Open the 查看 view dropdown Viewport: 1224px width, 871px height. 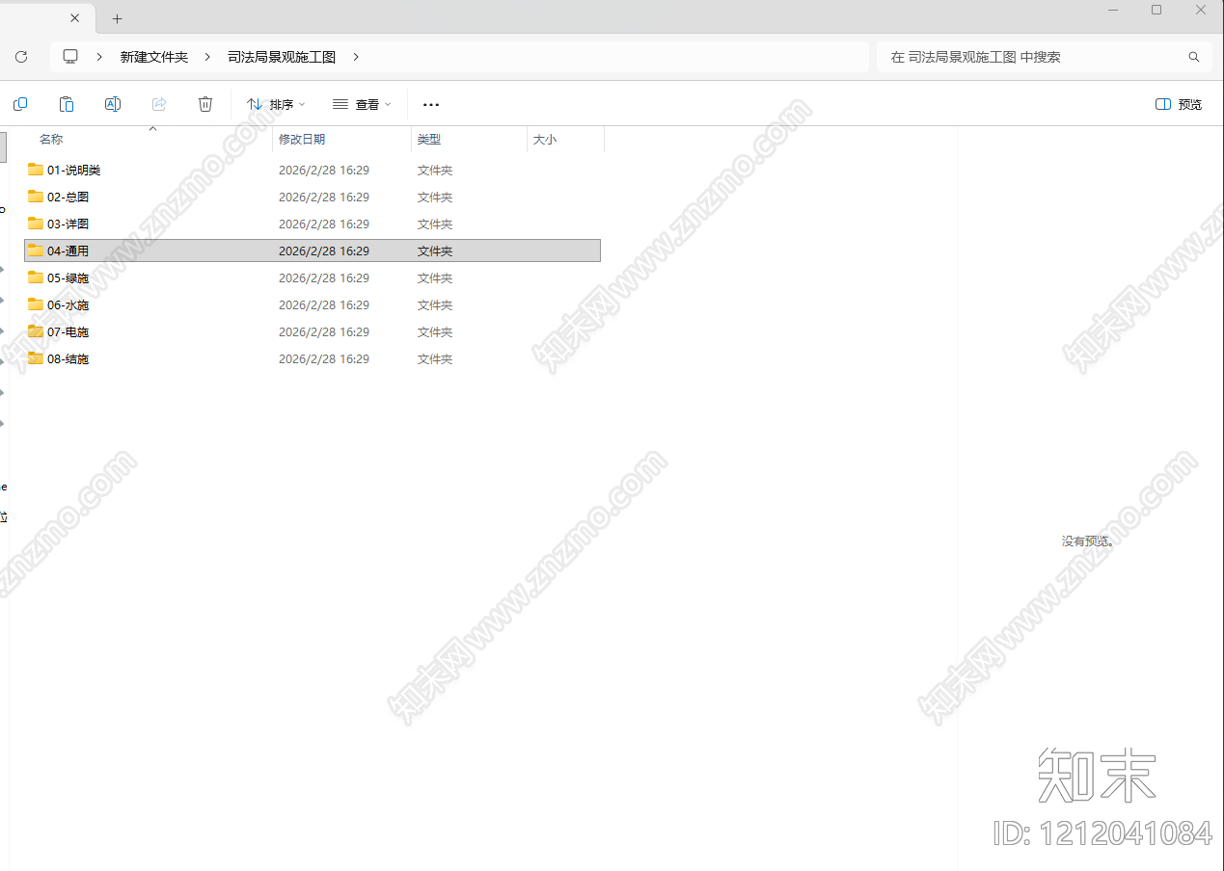click(x=362, y=104)
